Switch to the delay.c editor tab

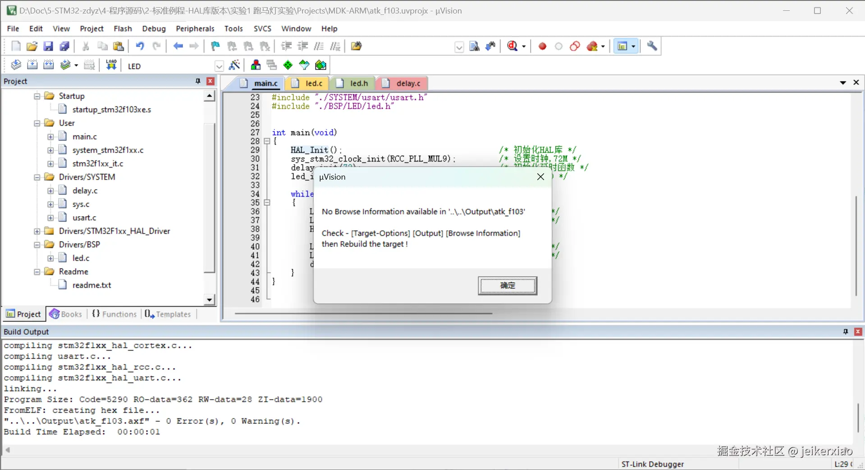point(403,83)
